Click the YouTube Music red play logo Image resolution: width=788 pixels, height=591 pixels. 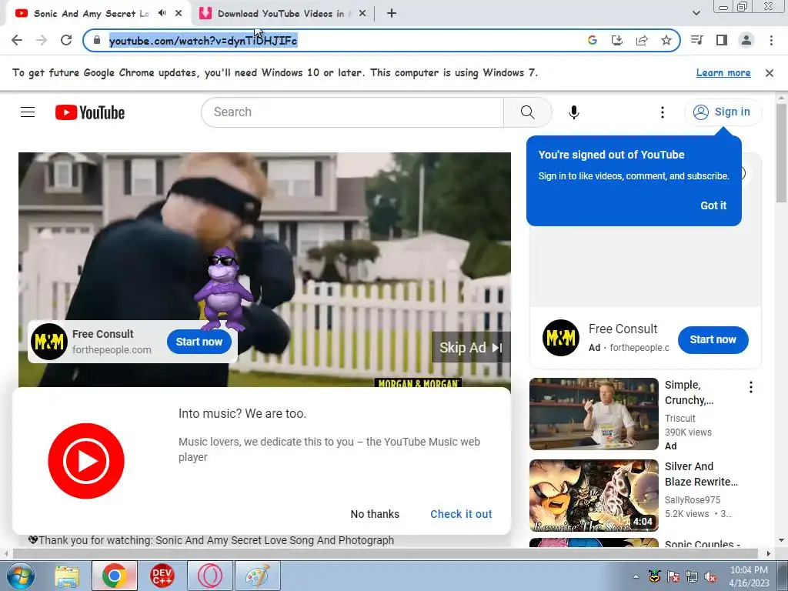pyautogui.click(x=86, y=461)
